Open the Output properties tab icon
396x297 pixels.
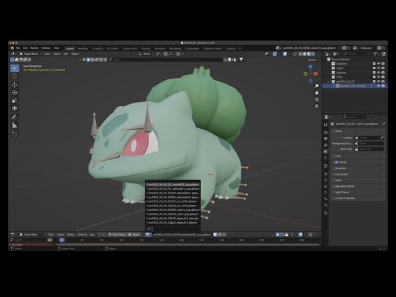[x=325, y=139]
